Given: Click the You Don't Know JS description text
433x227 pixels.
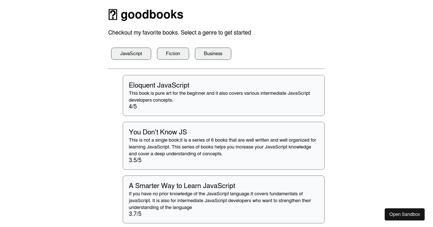Looking at the screenshot, I should pyautogui.click(x=222, y=147).
